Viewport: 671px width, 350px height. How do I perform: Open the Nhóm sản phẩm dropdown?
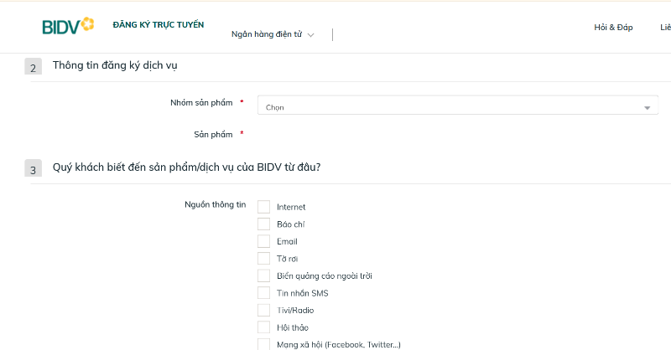pyautogui.click(x=457, y=106)
